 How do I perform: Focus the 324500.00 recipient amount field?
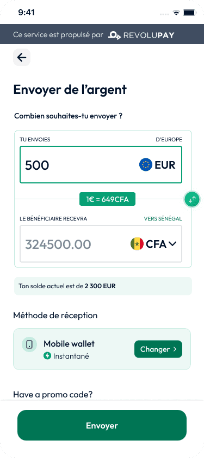click(101, 243)
